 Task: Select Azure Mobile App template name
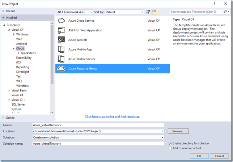click(x=80, y=49)
